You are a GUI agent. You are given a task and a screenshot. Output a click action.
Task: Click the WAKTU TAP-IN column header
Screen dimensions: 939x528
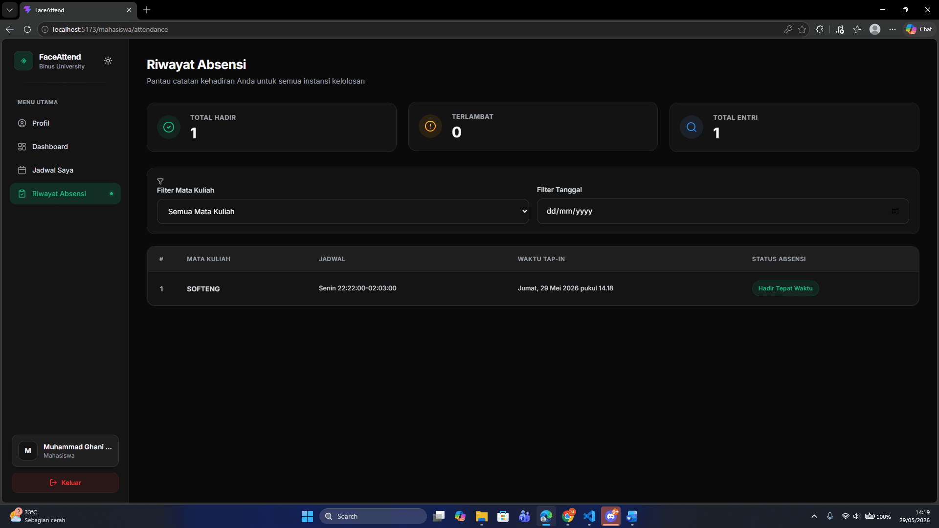(541, 259)
